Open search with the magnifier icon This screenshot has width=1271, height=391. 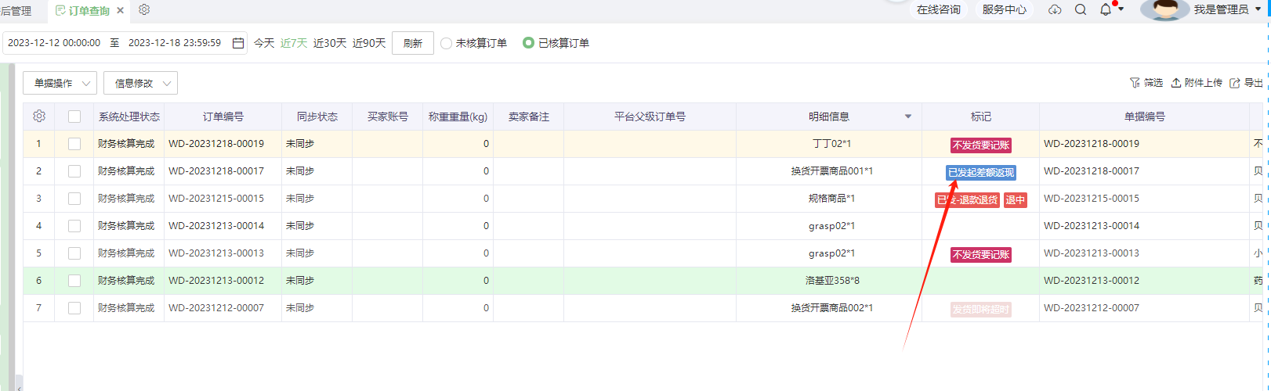tap(1081, 9)
